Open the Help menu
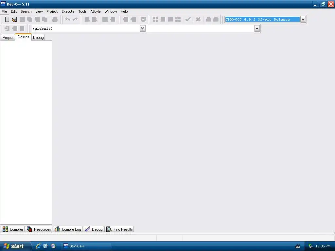 pyautogui.click(x=124, y=11)
